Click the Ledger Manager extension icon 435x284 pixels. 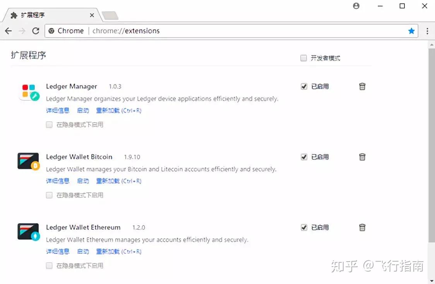(29, 92)
